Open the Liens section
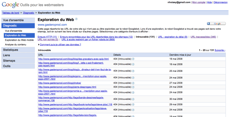Screen dimensions: 229x117 pos(18,55)
